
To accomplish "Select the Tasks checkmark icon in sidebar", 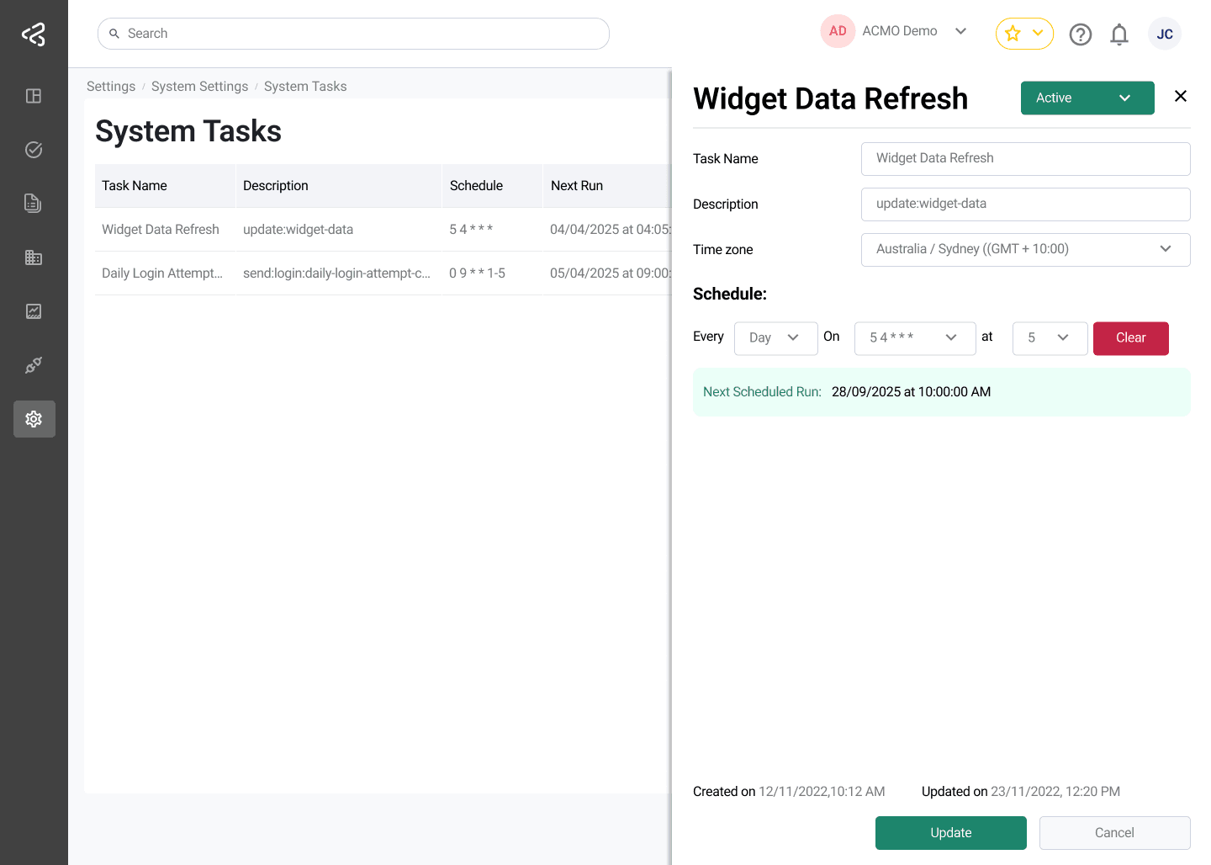I will coord(34,149).
